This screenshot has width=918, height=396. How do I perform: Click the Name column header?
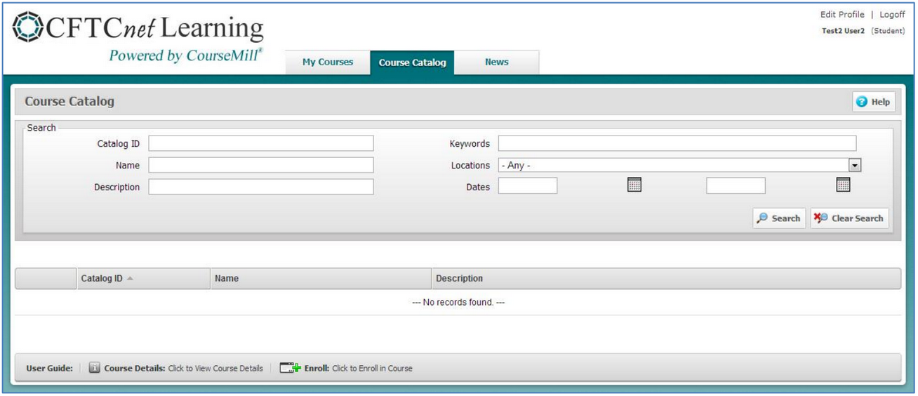click(x=227, y=279)
